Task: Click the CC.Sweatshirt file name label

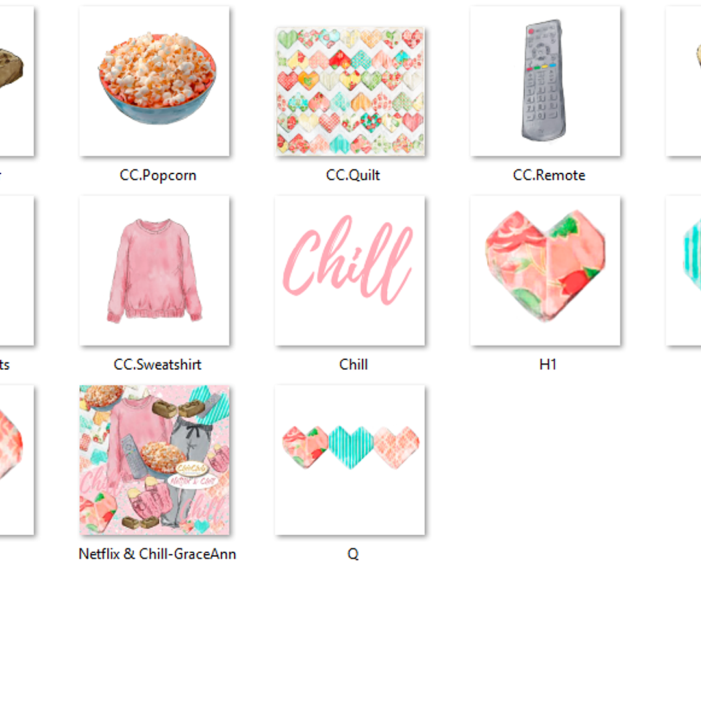Action: click(157, 365)
